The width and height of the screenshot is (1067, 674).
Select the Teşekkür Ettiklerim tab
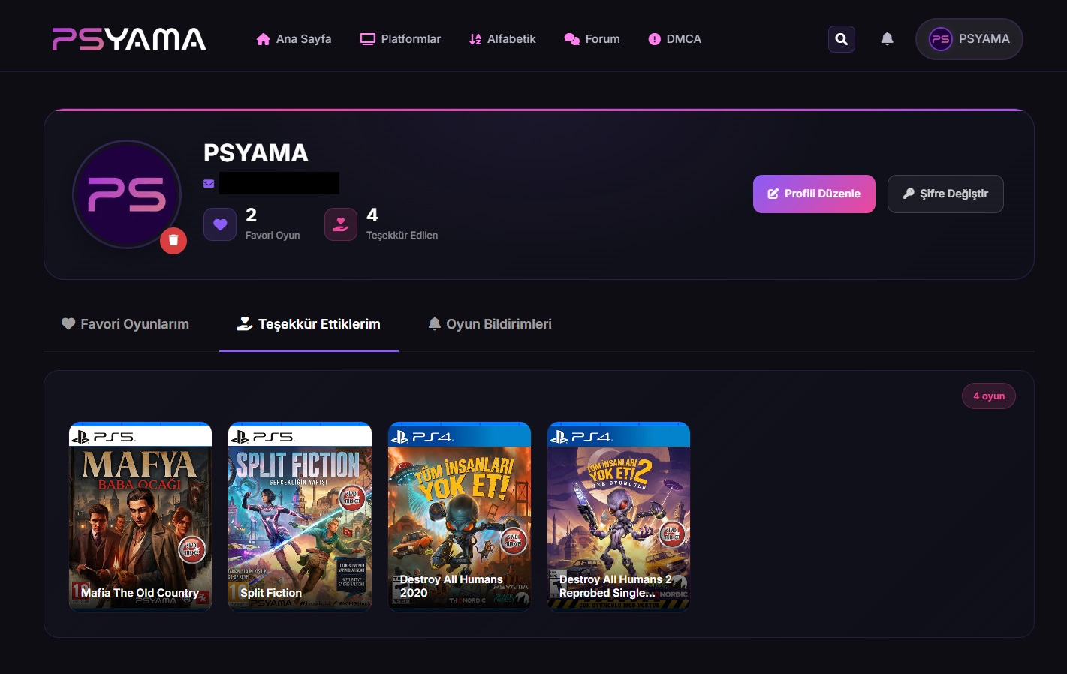tap(309, 324)
